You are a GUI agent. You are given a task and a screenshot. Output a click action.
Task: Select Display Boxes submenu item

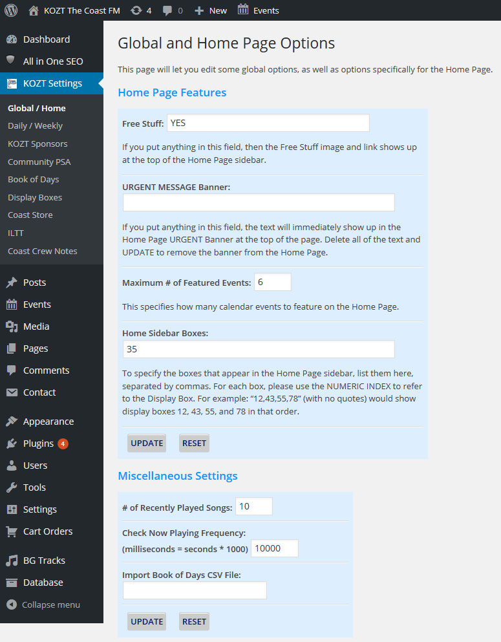tap(35, 197)
